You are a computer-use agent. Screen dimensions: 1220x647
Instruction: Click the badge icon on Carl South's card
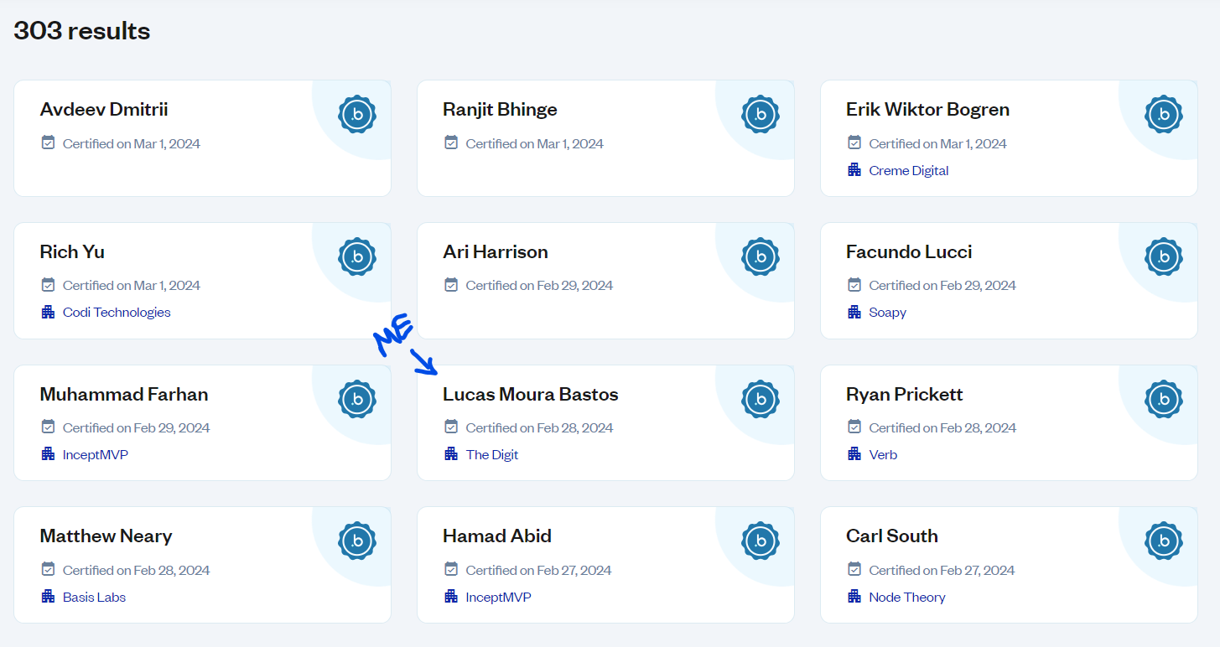(x=1163, y=541)
